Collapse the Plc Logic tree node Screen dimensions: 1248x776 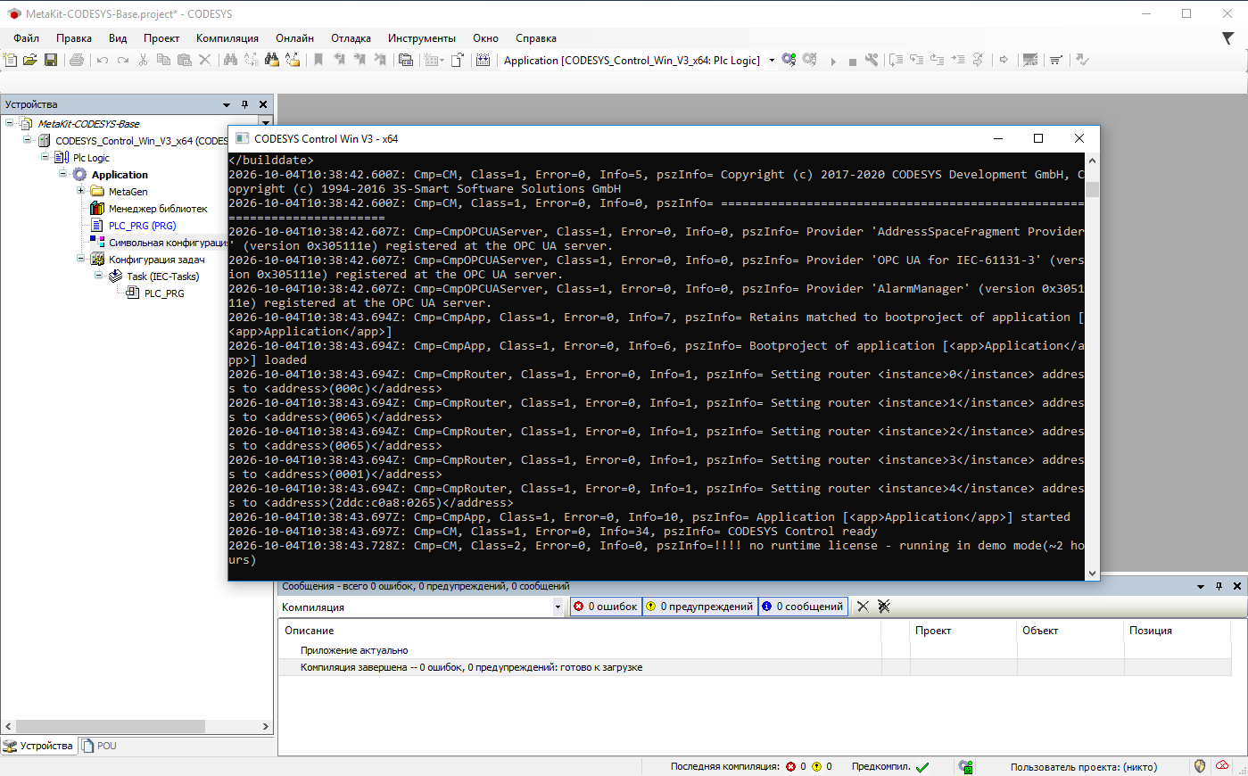[45, 157]
